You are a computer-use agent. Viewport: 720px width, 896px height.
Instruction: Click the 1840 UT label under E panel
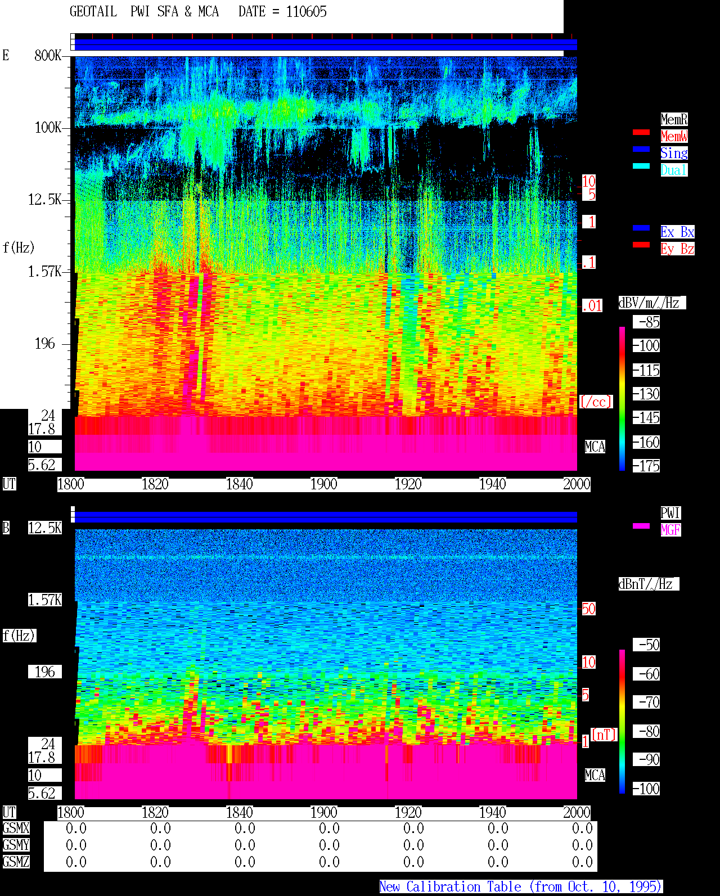[240, 484]
